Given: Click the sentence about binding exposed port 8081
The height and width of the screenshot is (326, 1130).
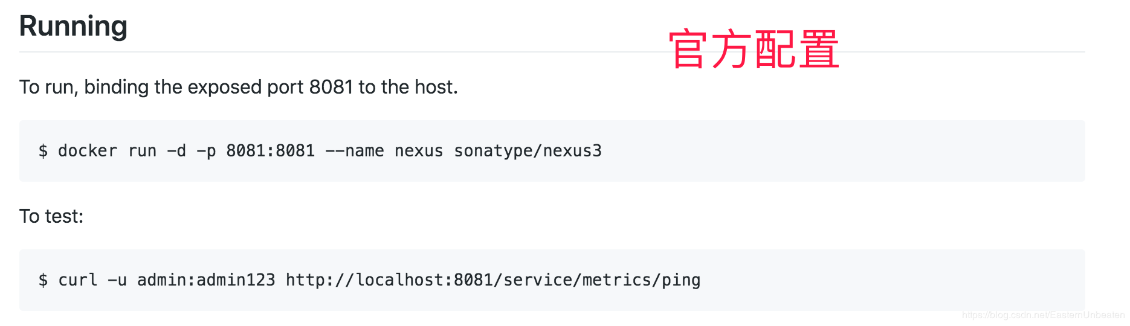Looking at the screenshot, I should pyautogui.click(x=239, y=87).
